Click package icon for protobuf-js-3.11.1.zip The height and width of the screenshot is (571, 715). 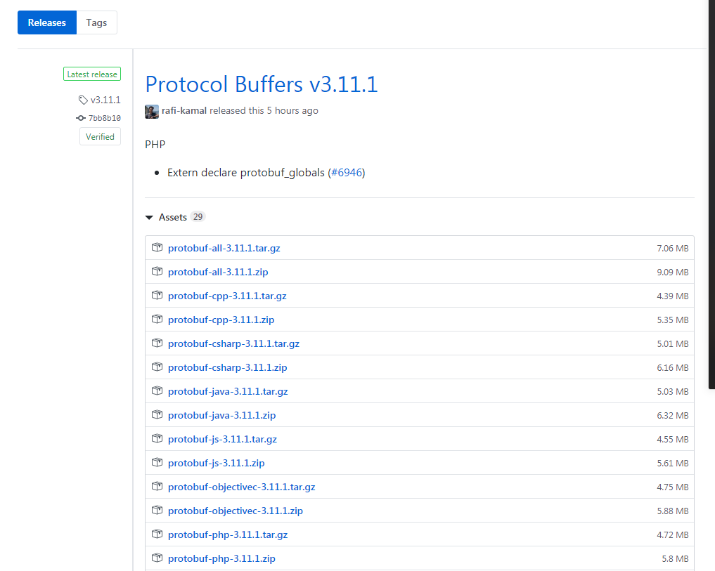[157, 462]
